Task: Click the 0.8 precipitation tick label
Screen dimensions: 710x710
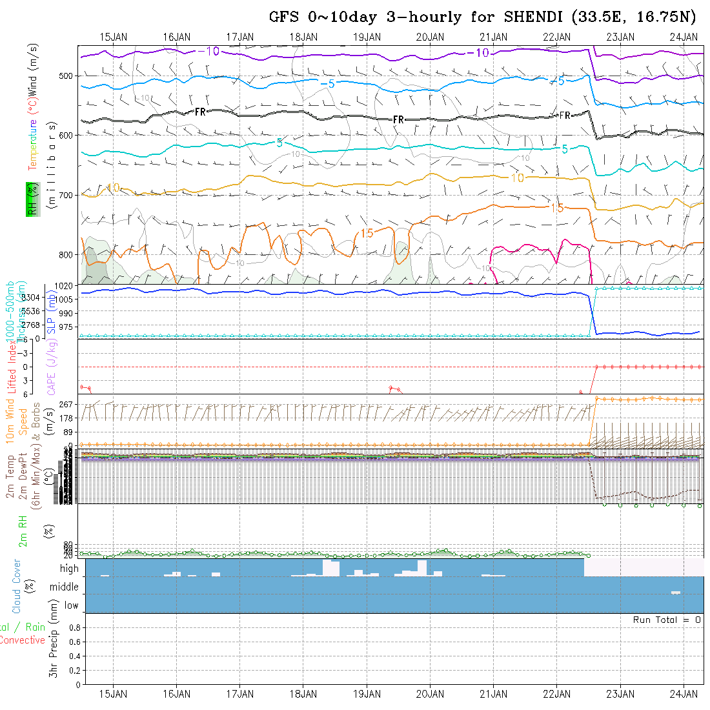Action: coord(73,627)
